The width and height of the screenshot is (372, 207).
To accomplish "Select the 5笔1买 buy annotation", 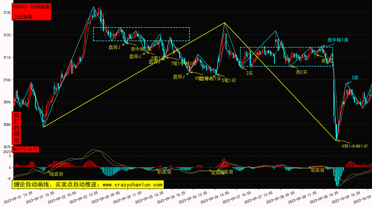I will (229, 80).
